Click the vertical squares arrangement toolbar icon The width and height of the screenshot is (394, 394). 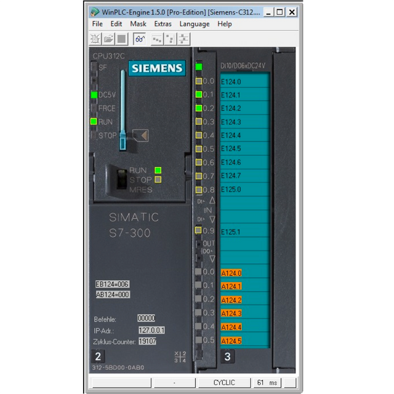(171, 39)
